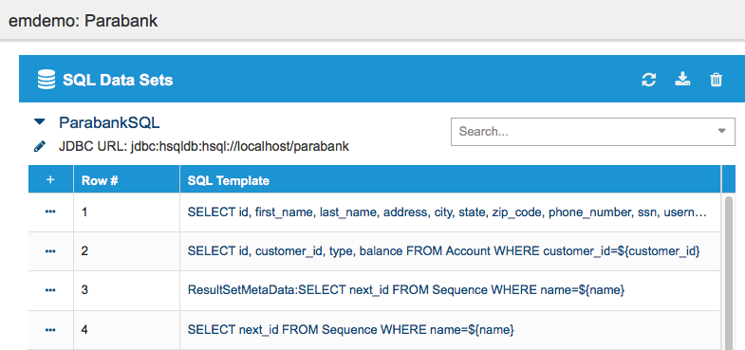Click the download icon in the header
Viewport: 745px width, 350px height.
[682, 80]
